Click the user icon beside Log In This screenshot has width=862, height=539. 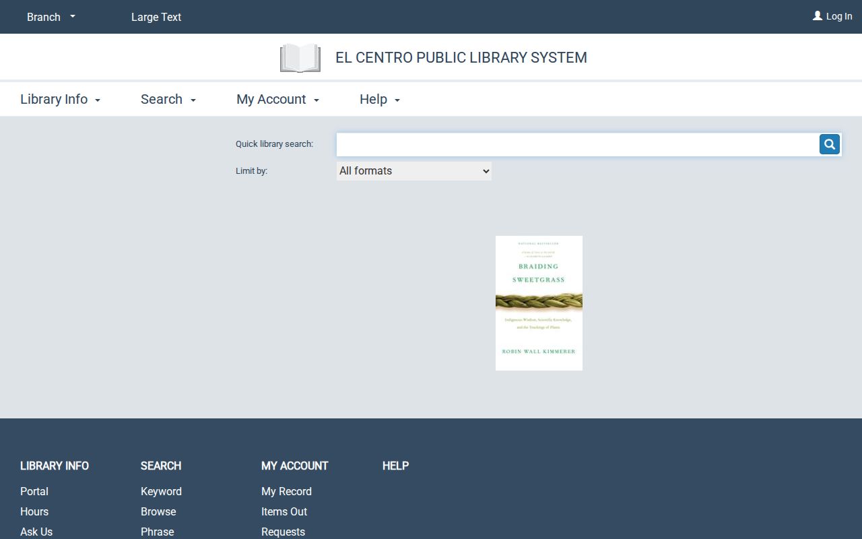818,15
